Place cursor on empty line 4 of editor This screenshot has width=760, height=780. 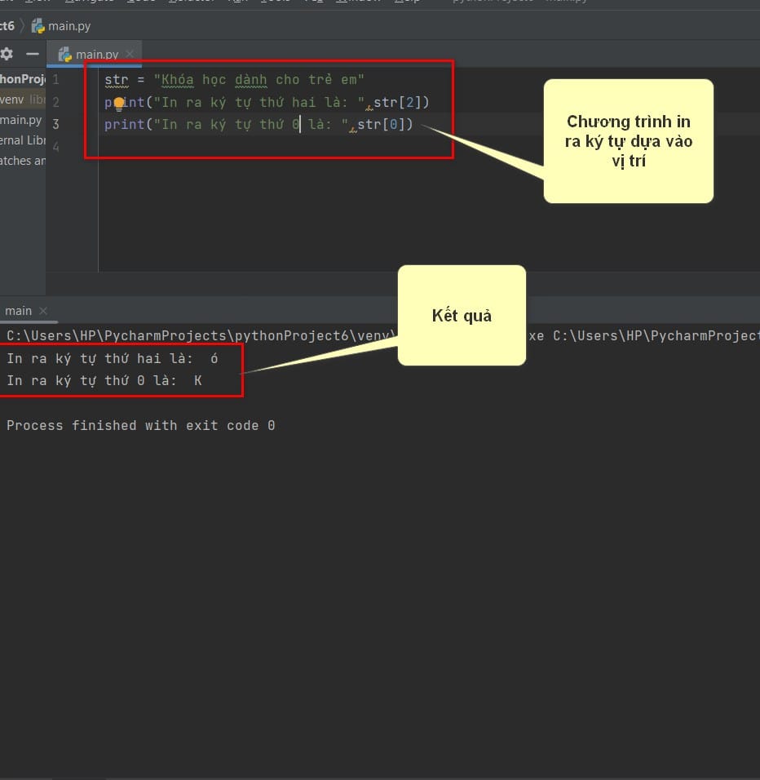pyautogui.click(x=245, y=147)
